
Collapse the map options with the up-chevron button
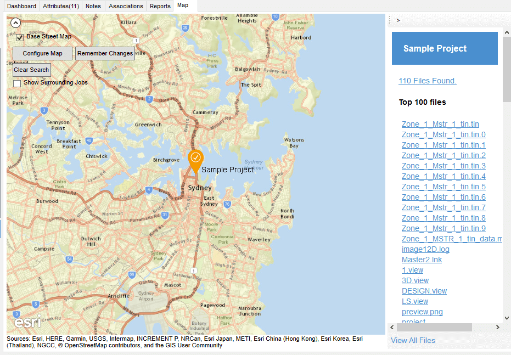(x=15, y=22)
